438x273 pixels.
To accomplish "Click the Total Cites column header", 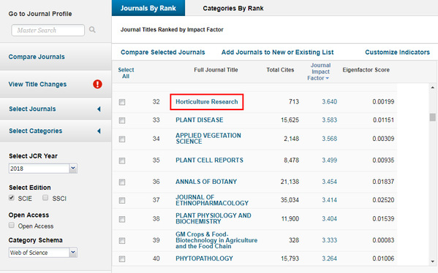I will click(x=280, y=70).
